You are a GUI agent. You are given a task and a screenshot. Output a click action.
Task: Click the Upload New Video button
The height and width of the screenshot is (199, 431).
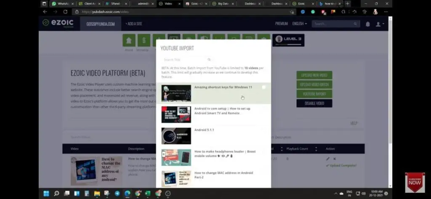[x=314, y=75]
